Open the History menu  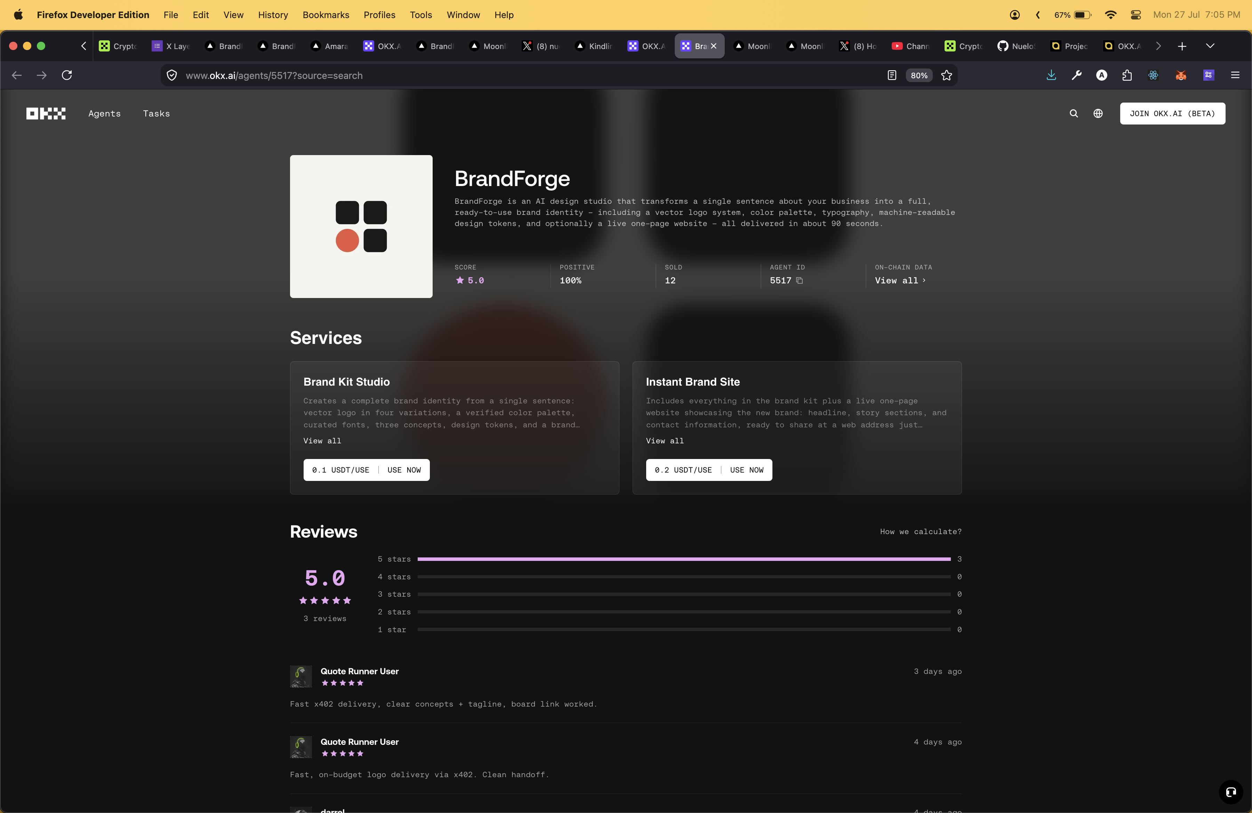pyautogui.click(x=273, y=15)
